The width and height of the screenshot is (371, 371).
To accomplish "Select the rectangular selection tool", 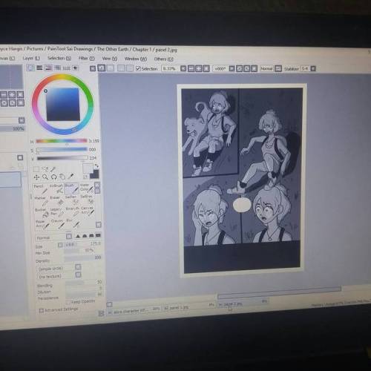I will (x=36, y=169).
